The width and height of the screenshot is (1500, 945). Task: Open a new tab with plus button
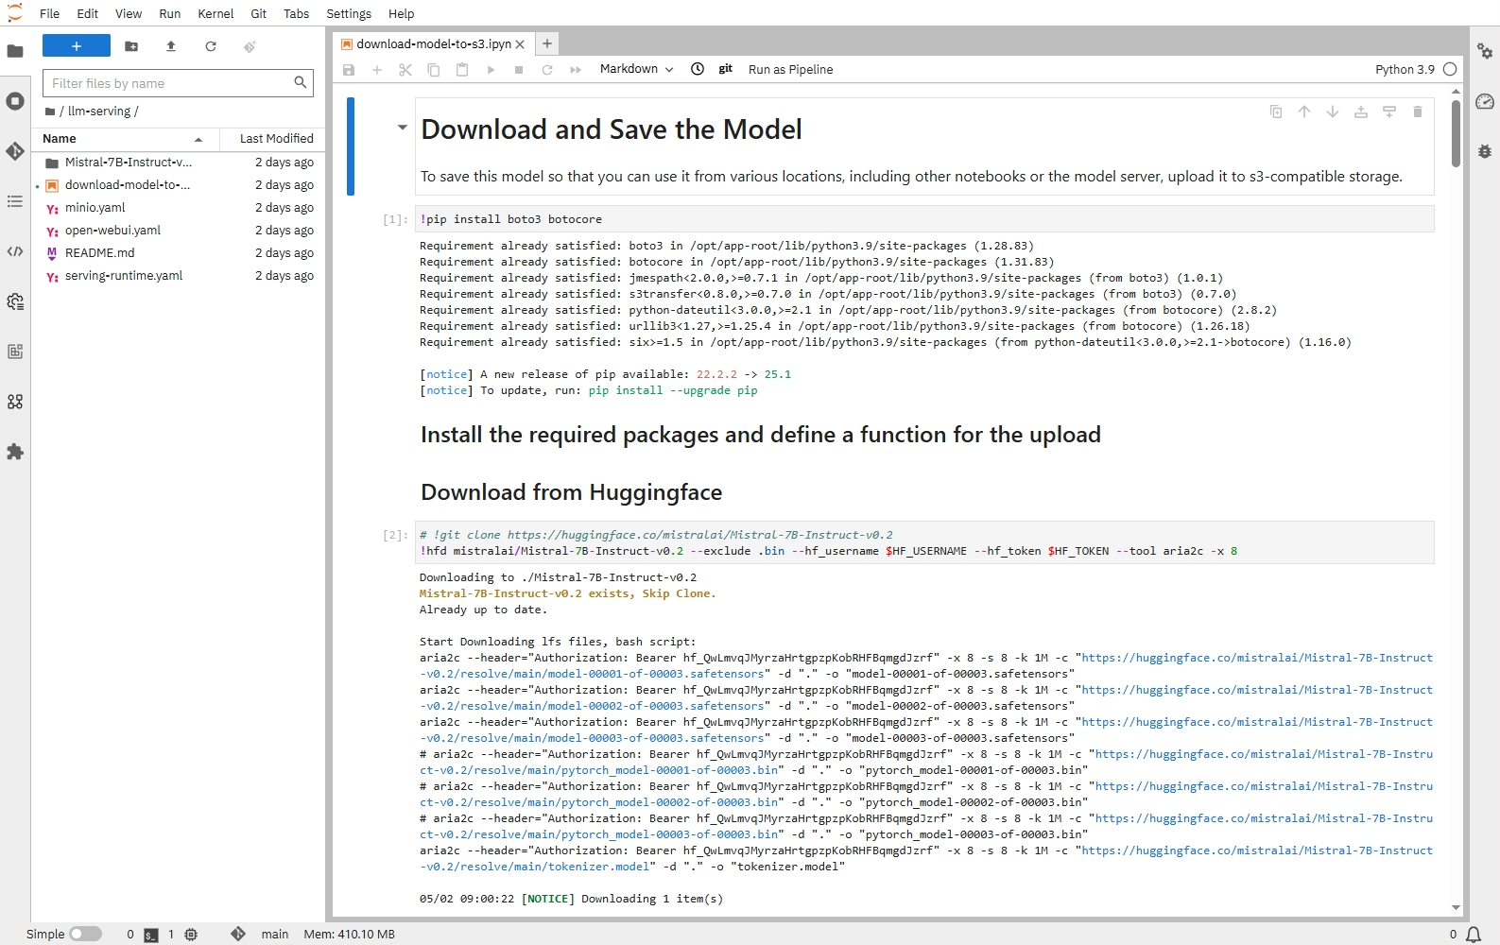(x=546, y=43)
